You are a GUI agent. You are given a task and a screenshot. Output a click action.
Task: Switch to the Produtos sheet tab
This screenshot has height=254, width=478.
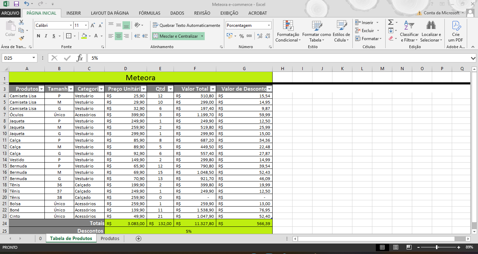click(x=110, y=239)
